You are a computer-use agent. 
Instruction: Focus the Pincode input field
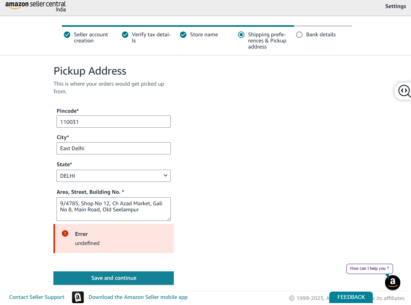click(113, 122)
